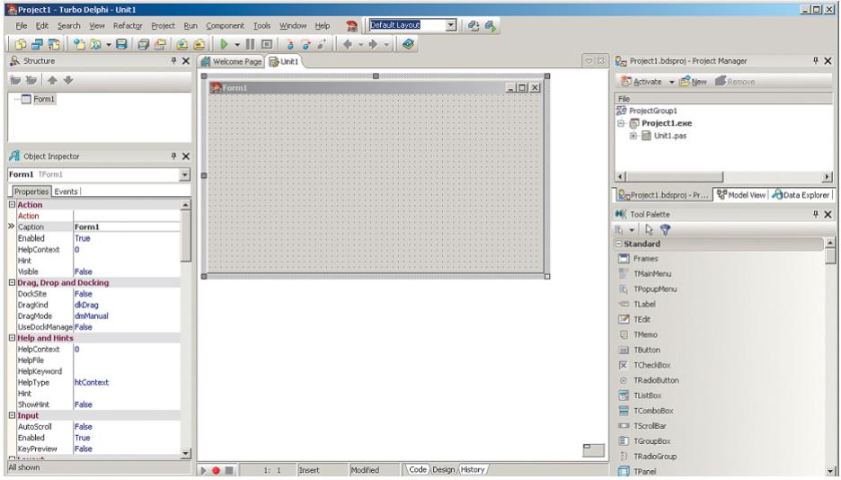Viewport: 841px width, 480px height.
Task: Select TButton in the Tool Palette
Action: (x=647, y=350)
